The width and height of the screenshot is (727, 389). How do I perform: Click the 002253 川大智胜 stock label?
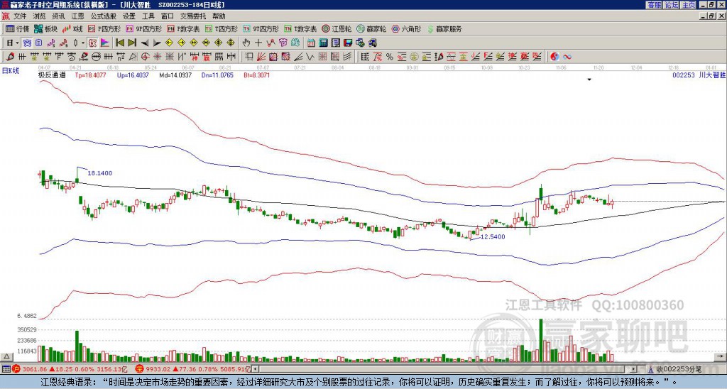click(699, 75)
